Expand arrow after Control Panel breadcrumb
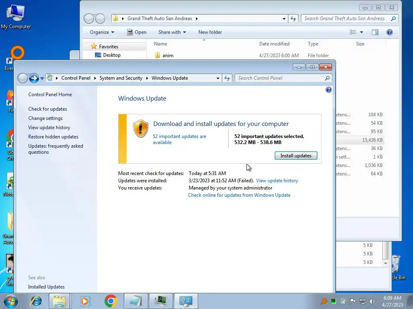Image resolution: width=413 pixels, height=309 pixels. [x=95, y=78]
